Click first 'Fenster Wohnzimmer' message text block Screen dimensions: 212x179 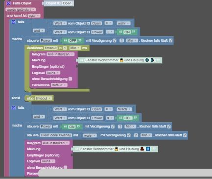(120, 60)
